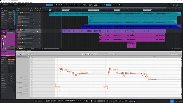Screen dimensions: 183x103
Task: Click the Melodyne horizontal scrollbar
Action: pos(72,98)
